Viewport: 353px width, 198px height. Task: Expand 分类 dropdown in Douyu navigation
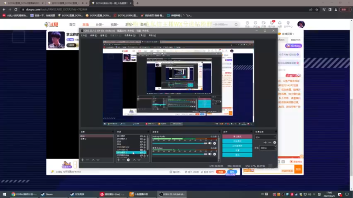[100, 25]
